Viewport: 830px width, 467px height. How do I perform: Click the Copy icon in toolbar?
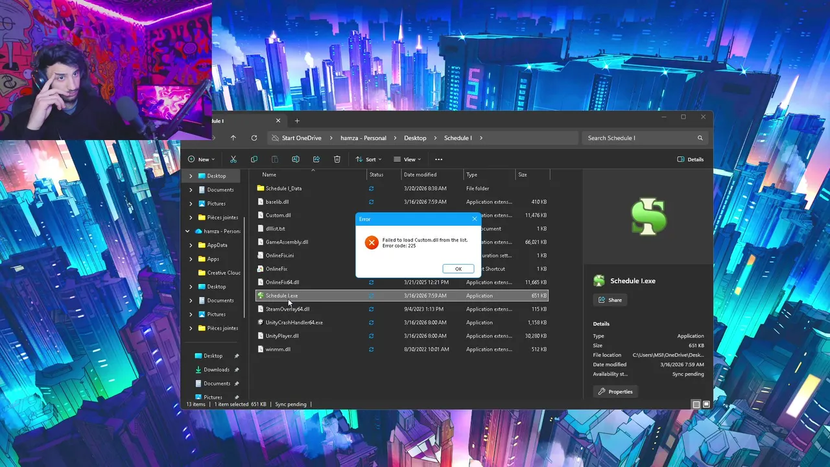(254, 159)
